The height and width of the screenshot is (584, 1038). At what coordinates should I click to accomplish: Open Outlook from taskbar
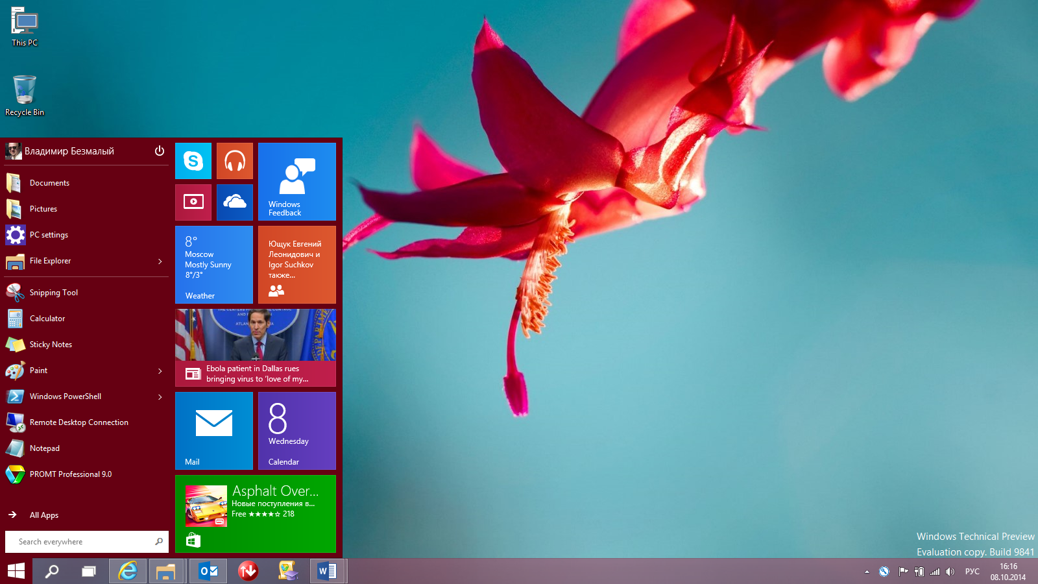(x=208, y=571)
